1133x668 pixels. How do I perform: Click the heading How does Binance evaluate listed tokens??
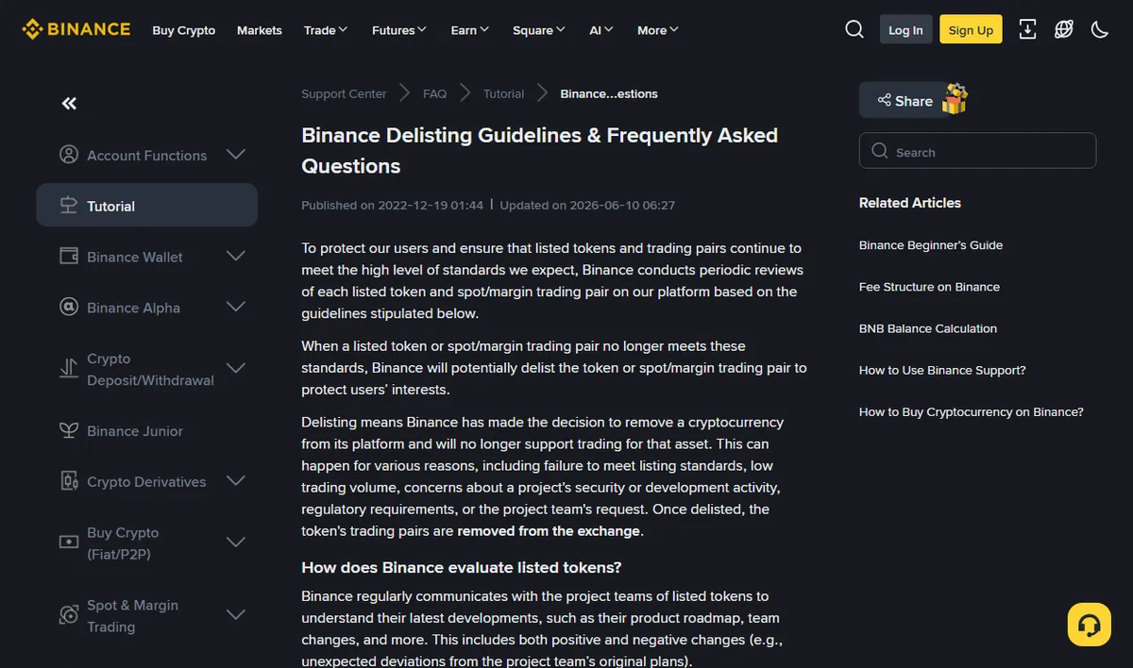pos(462,567)
